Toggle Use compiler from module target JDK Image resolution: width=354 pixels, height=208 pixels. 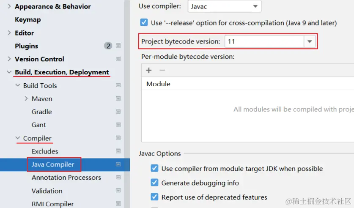point(154,169)
